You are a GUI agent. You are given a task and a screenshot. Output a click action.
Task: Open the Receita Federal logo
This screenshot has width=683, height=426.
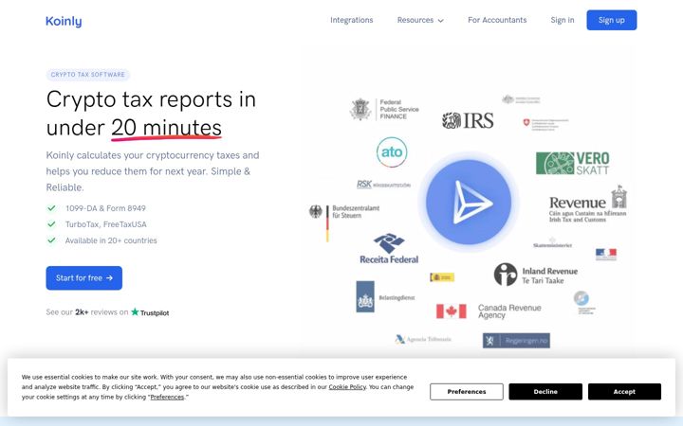(389, 249)
